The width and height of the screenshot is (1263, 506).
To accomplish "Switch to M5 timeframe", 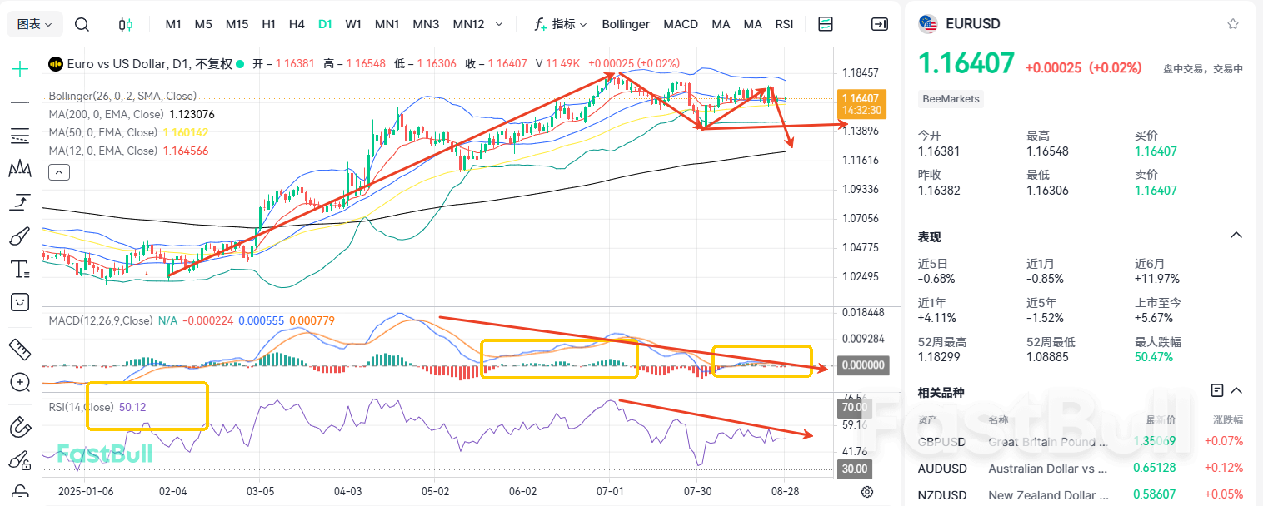I will pyautogui.click(x=203, y=24).
